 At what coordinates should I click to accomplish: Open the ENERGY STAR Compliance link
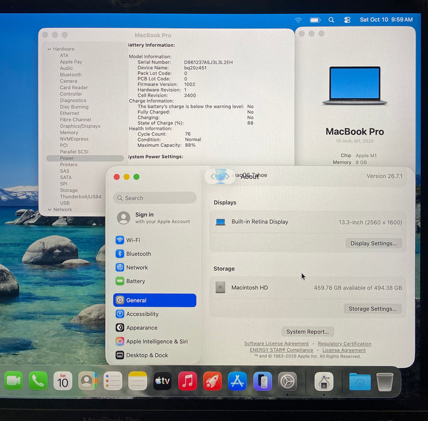click(281, 350)
